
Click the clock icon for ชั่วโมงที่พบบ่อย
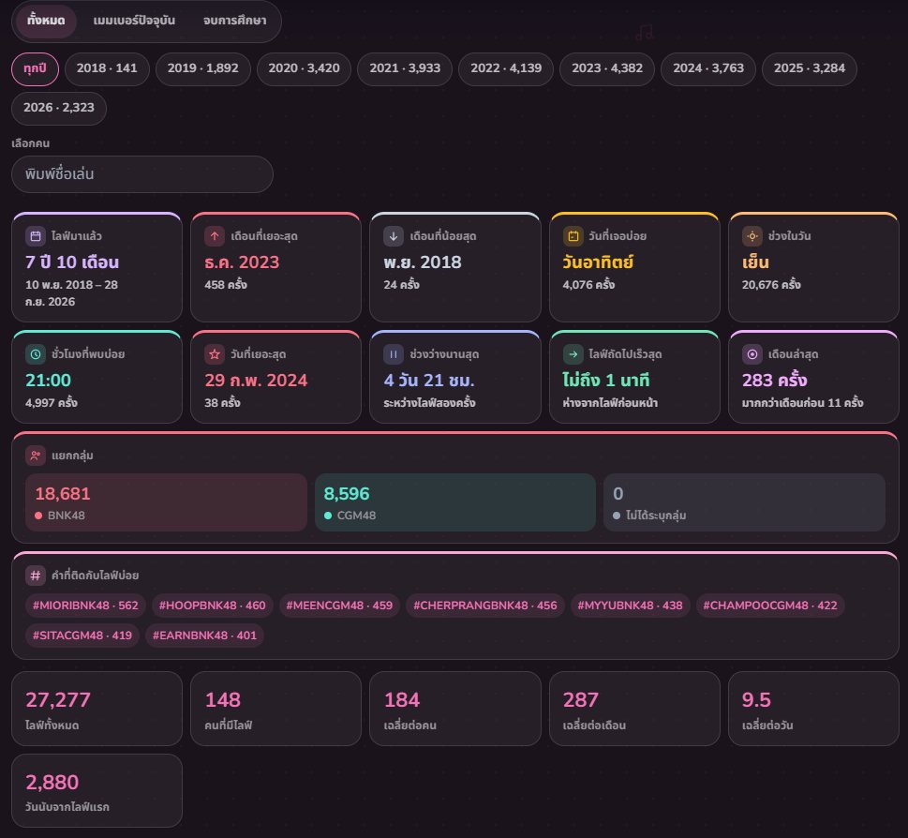pos(36,353)
